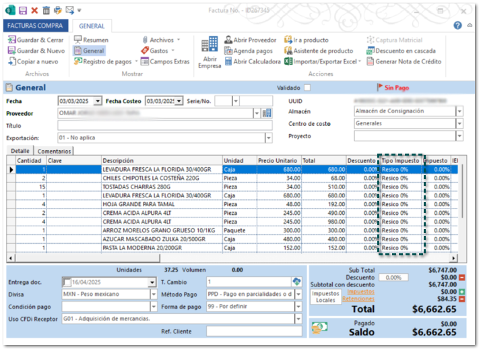Screen dimensions: 481x351
Task: Click the red minus beside Descuento amount
Action: pyautogui.click(x=461, y=277)
